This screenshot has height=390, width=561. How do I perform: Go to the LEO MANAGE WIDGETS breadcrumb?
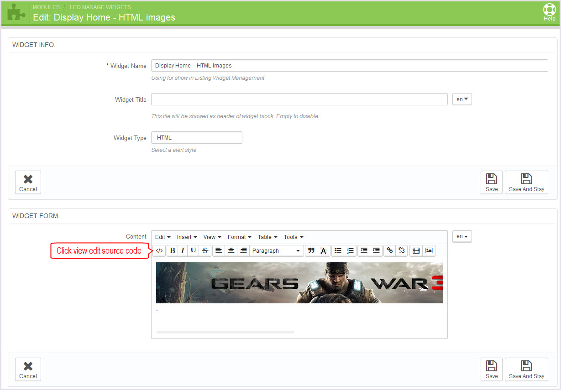100,7
